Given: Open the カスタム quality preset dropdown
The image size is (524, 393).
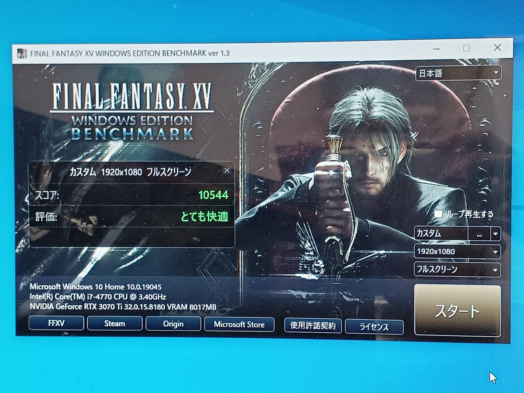Looking at the screenshot, I should tap(496, 234).
